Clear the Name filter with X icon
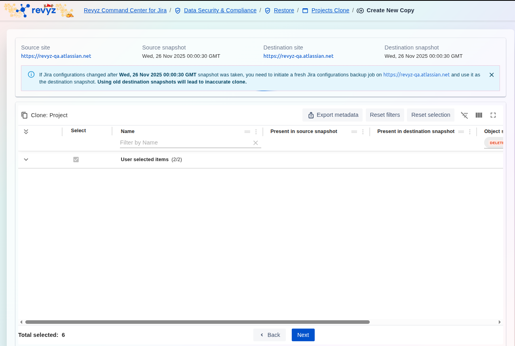 click(x=256, y=143)
